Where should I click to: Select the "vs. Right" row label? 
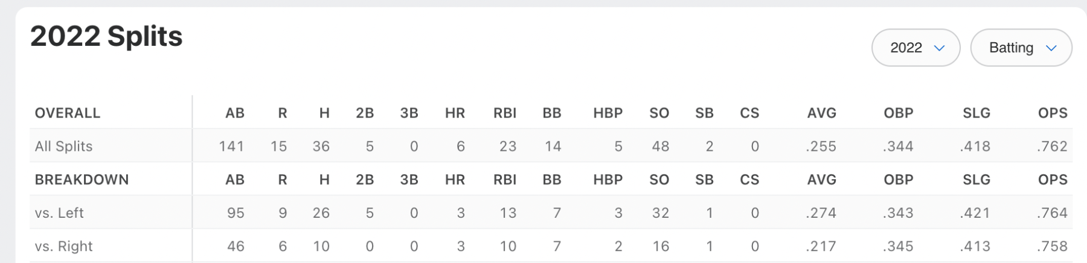pyautogui.click(x=63, y=246)
